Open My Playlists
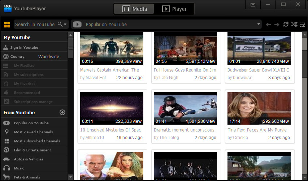Screen dimensions: 308x181 [24, 66]
